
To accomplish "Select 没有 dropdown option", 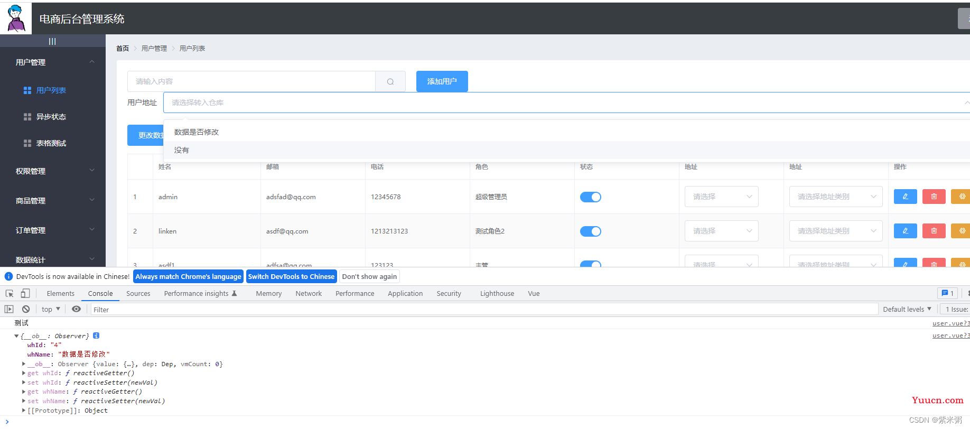I will [x=566, y=150].
